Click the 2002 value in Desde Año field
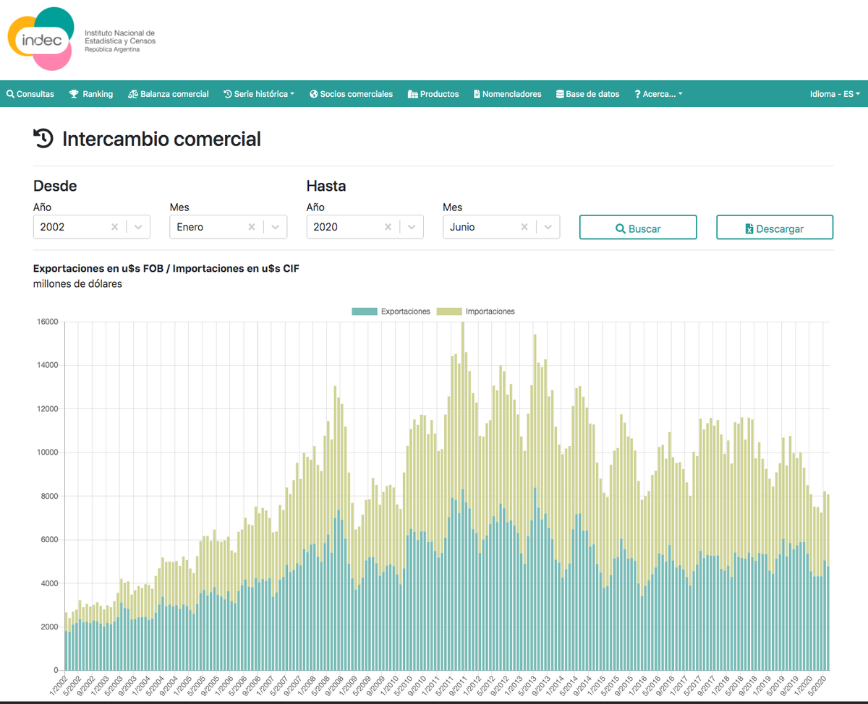The image size is (868, 704). (52, 227)
